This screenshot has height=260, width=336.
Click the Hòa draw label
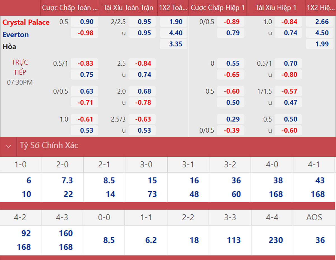(x=9, y=46)
